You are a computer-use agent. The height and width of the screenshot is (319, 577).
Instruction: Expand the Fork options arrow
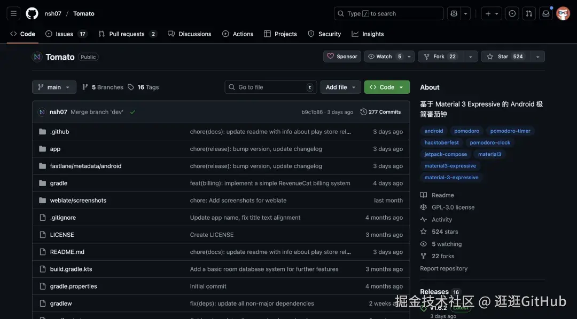[470, 57]
